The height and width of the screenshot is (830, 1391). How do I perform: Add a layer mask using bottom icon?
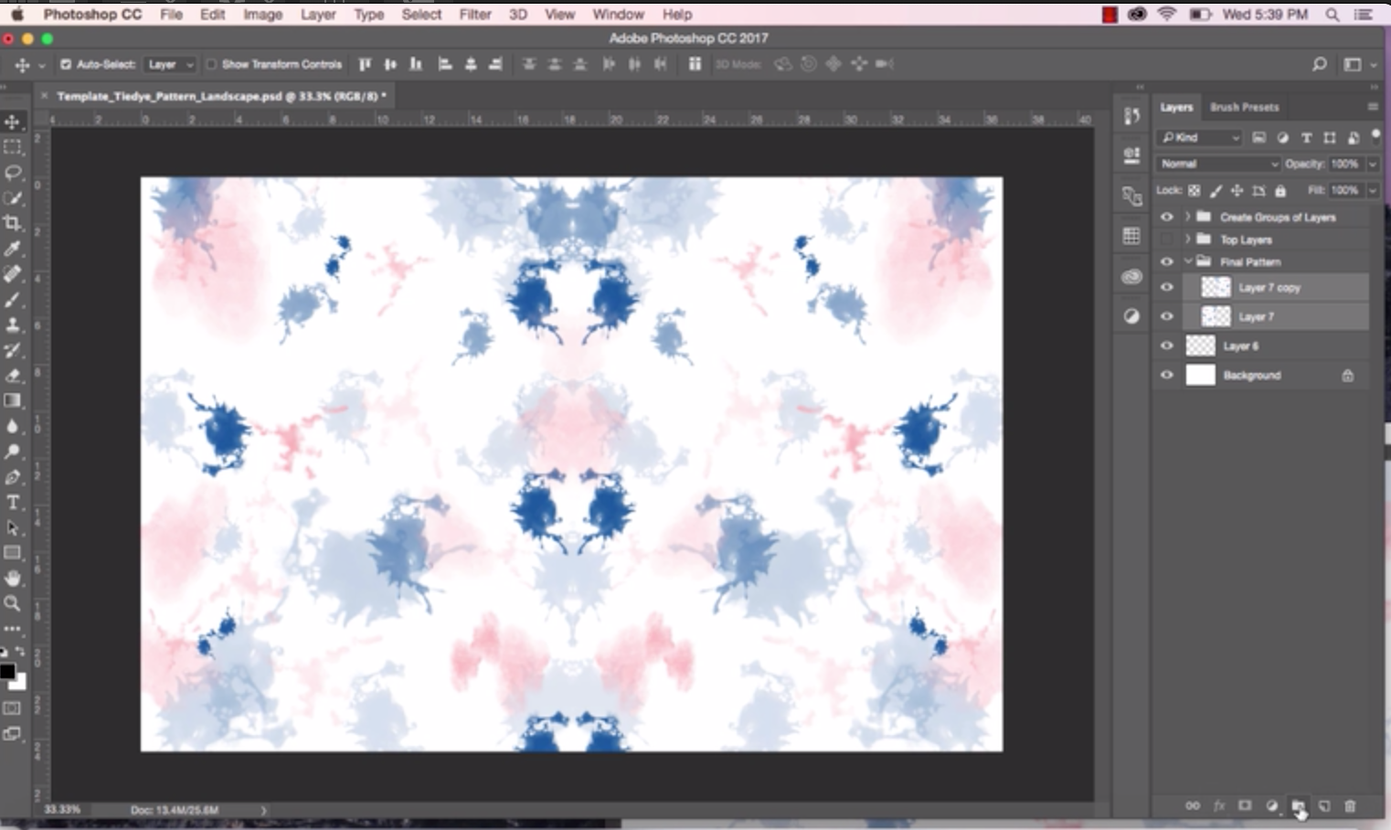(x=1245, y=806)
